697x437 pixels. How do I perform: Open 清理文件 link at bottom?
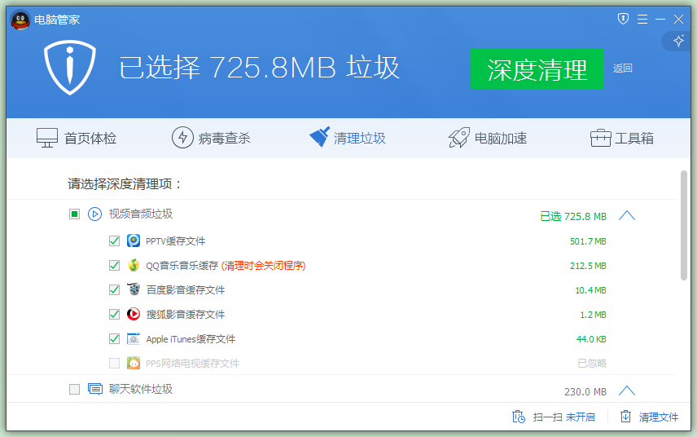point(659,417)
